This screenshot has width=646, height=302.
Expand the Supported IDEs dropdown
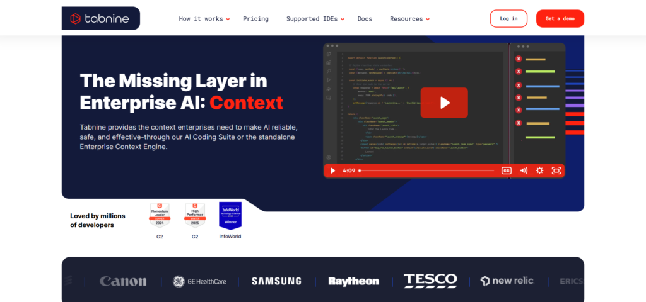(x=315, y=19)
